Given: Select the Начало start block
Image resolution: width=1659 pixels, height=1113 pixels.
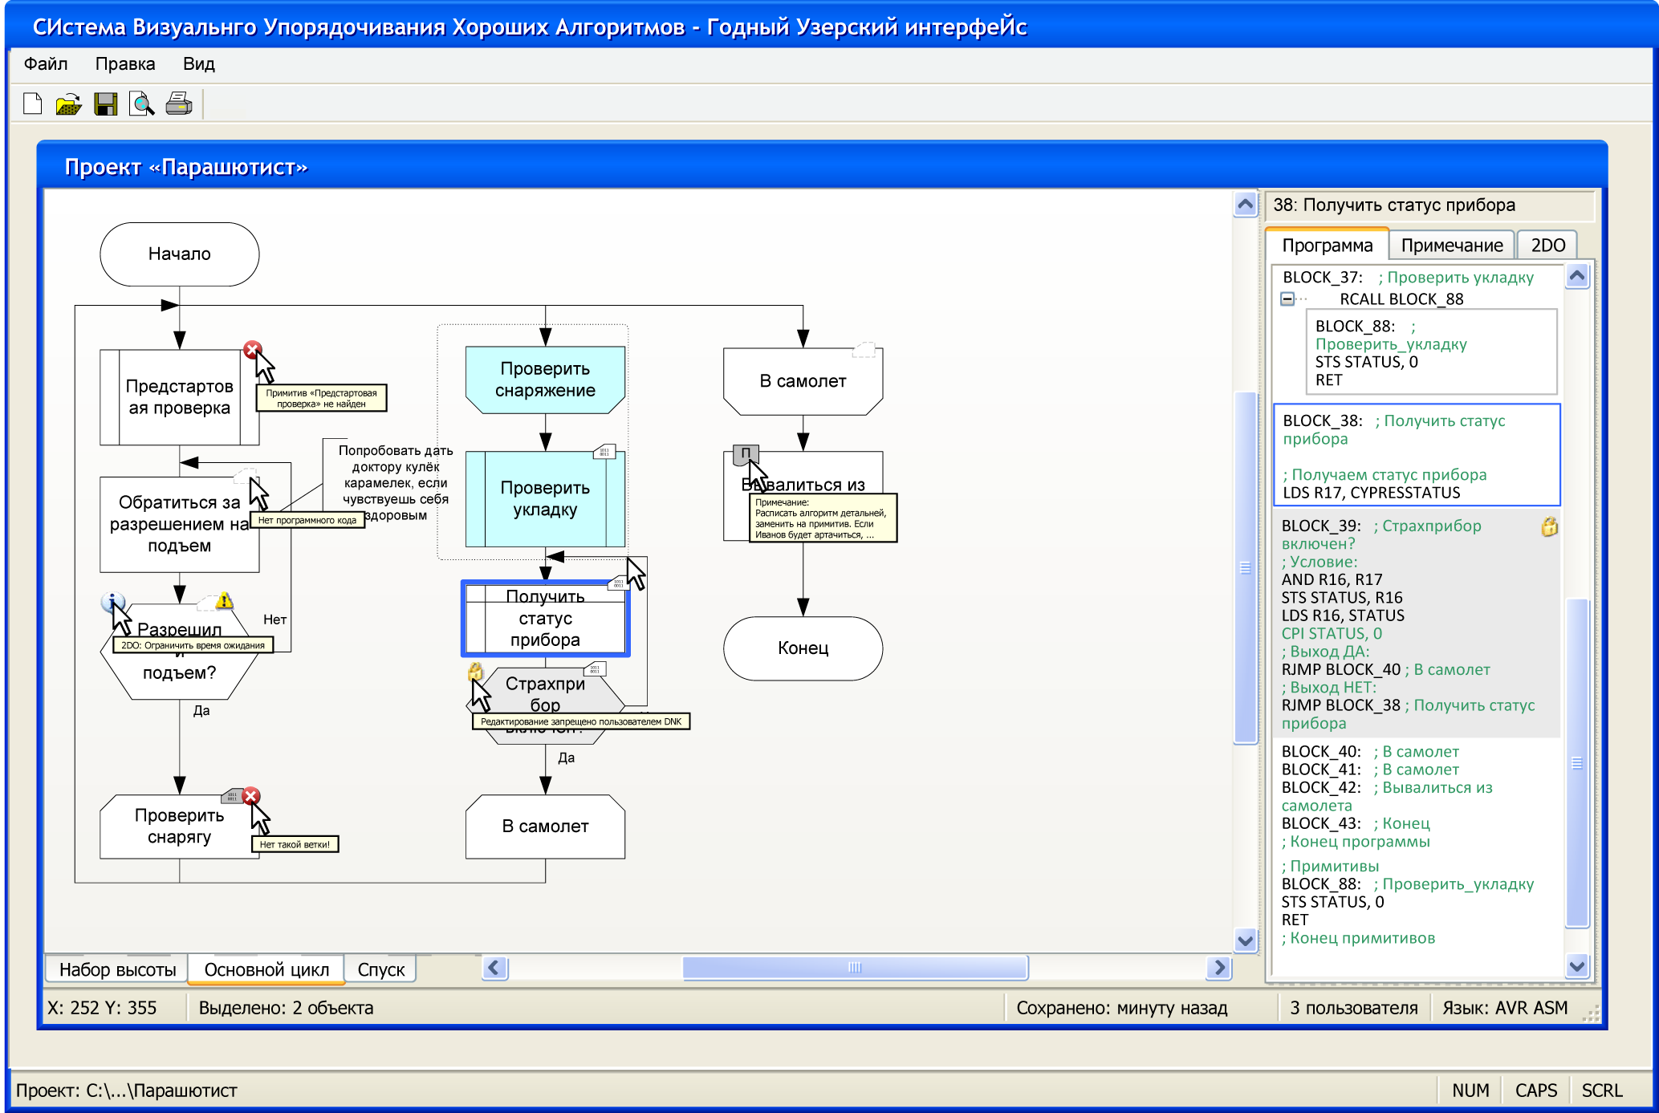Looking at the screenshot, I should pos(180,254).
